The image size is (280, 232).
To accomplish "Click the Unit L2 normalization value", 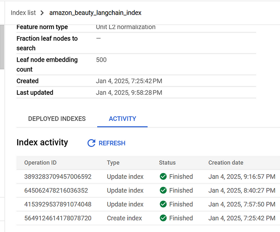I will tap(126, 27).
